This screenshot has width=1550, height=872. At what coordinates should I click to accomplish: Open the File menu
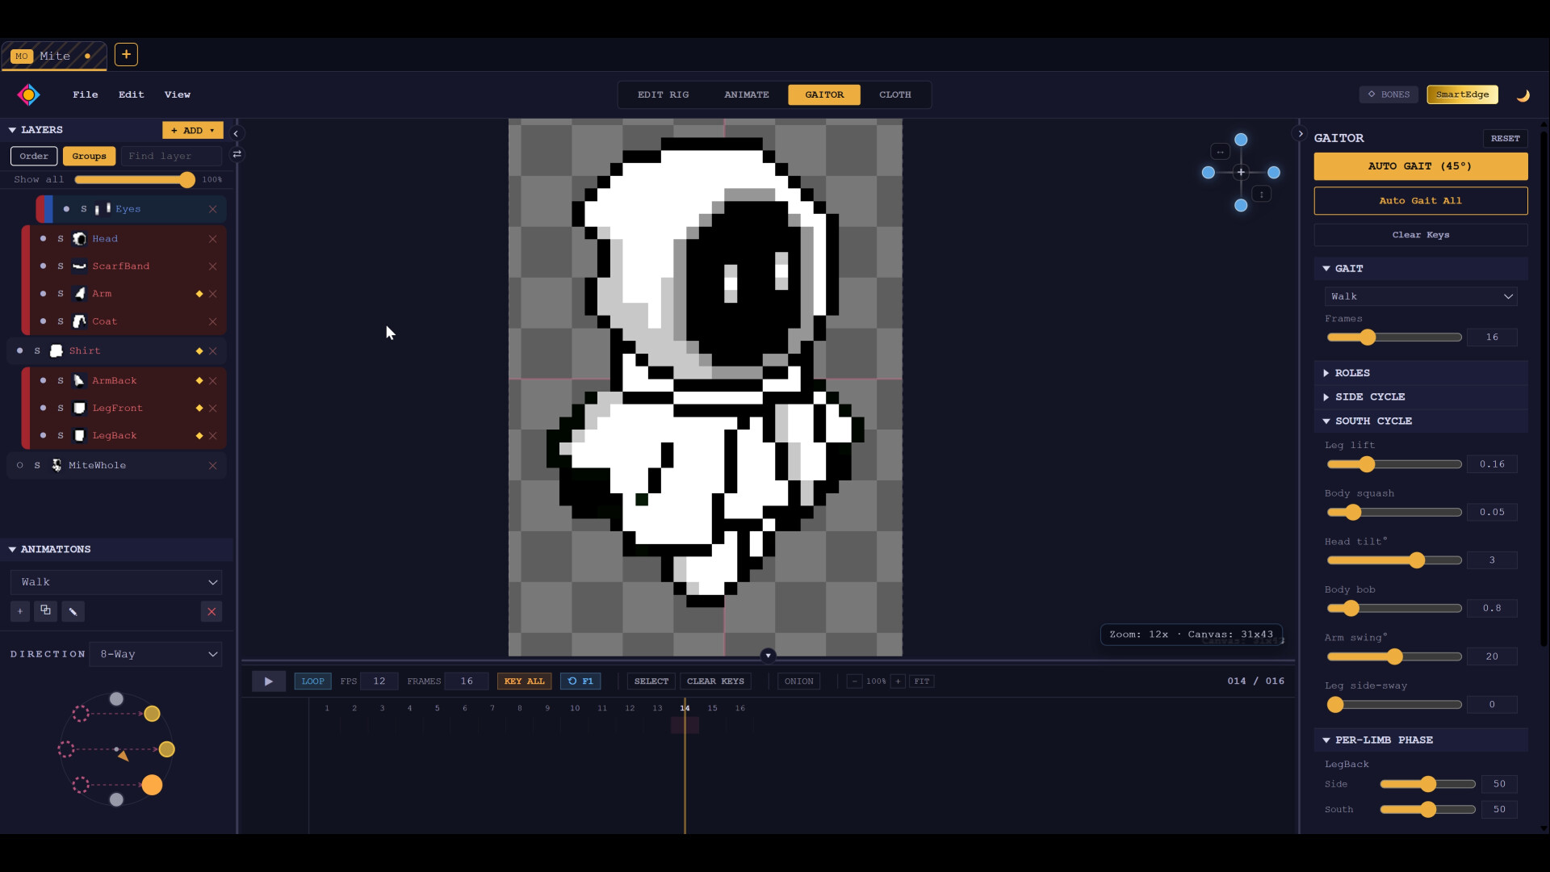(x=86, y=94)
